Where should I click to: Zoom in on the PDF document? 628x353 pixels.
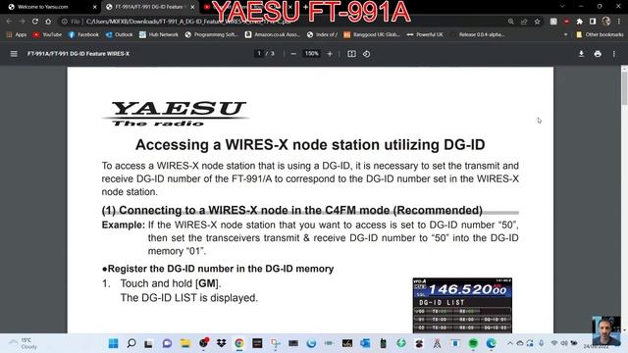click(x=330, y=54)
